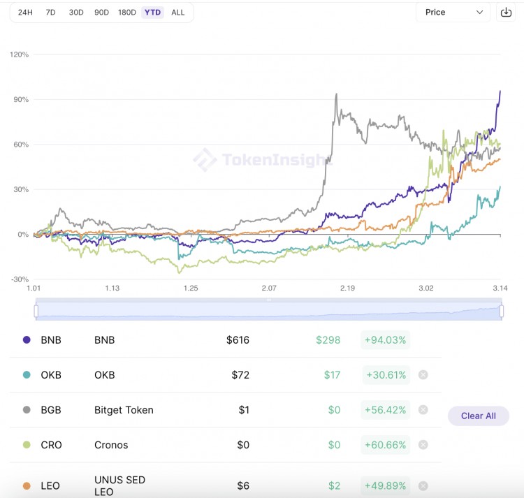Remove Bitget Token row with its X icon
This screenshot has width=524, height=498.
(423, 410)
